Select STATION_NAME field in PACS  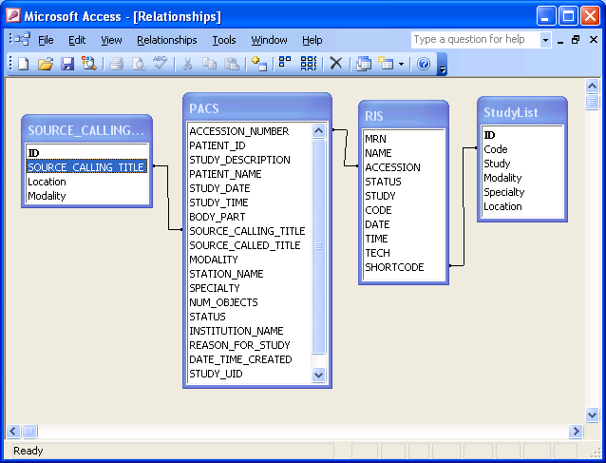[226, 274]
